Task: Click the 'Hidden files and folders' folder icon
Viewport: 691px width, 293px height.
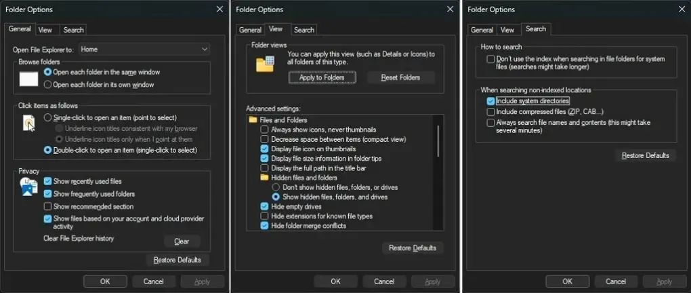Action: coord(264,178)
